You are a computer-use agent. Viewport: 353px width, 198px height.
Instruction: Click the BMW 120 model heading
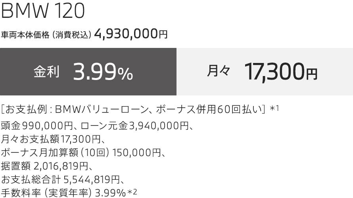[x=43, y=12]
